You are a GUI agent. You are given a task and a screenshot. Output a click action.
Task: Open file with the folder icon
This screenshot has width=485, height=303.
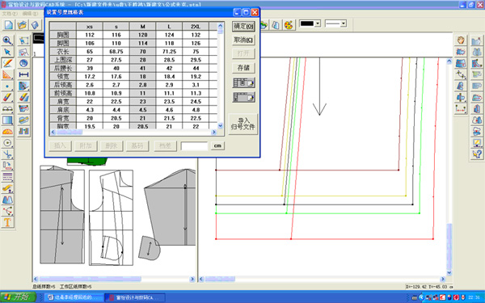coord(22,25)
